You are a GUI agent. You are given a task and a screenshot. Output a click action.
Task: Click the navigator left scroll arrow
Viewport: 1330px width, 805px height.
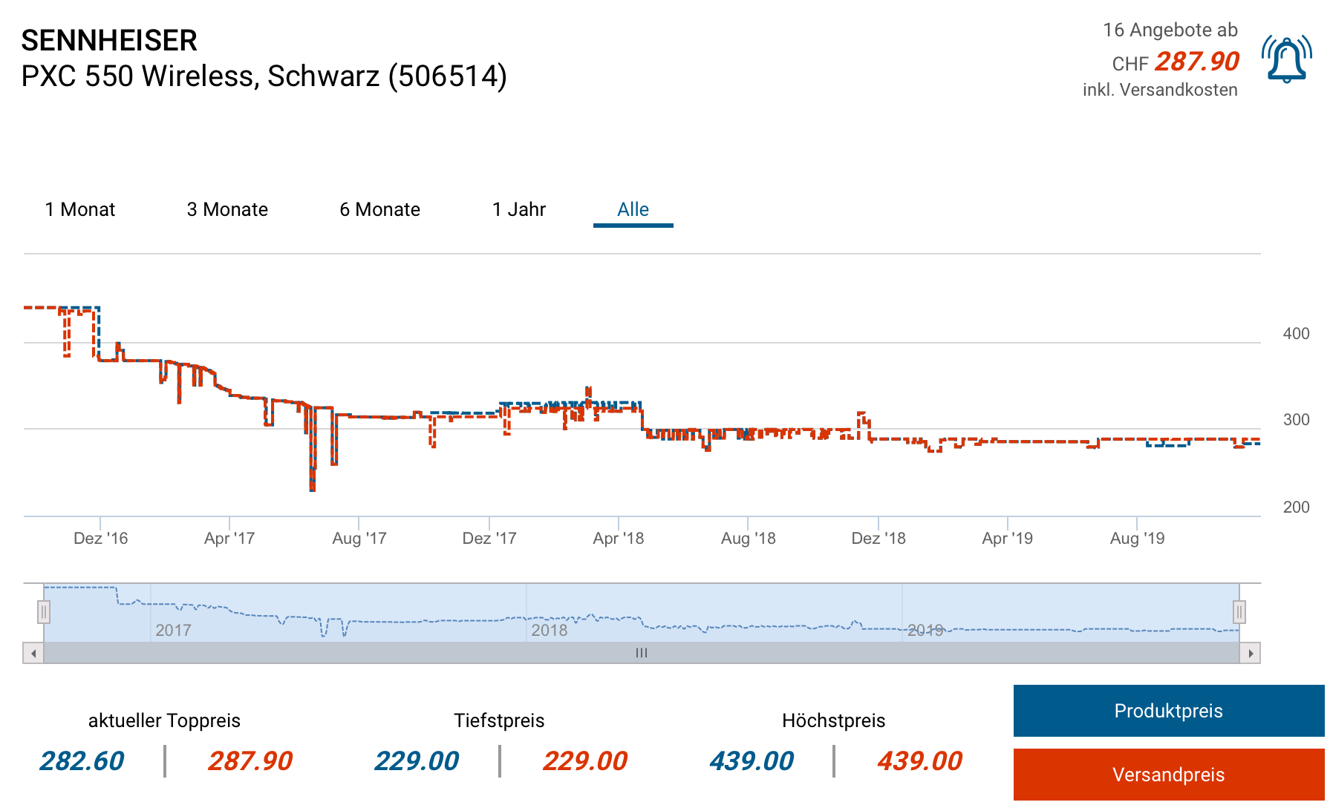point(33,654)
